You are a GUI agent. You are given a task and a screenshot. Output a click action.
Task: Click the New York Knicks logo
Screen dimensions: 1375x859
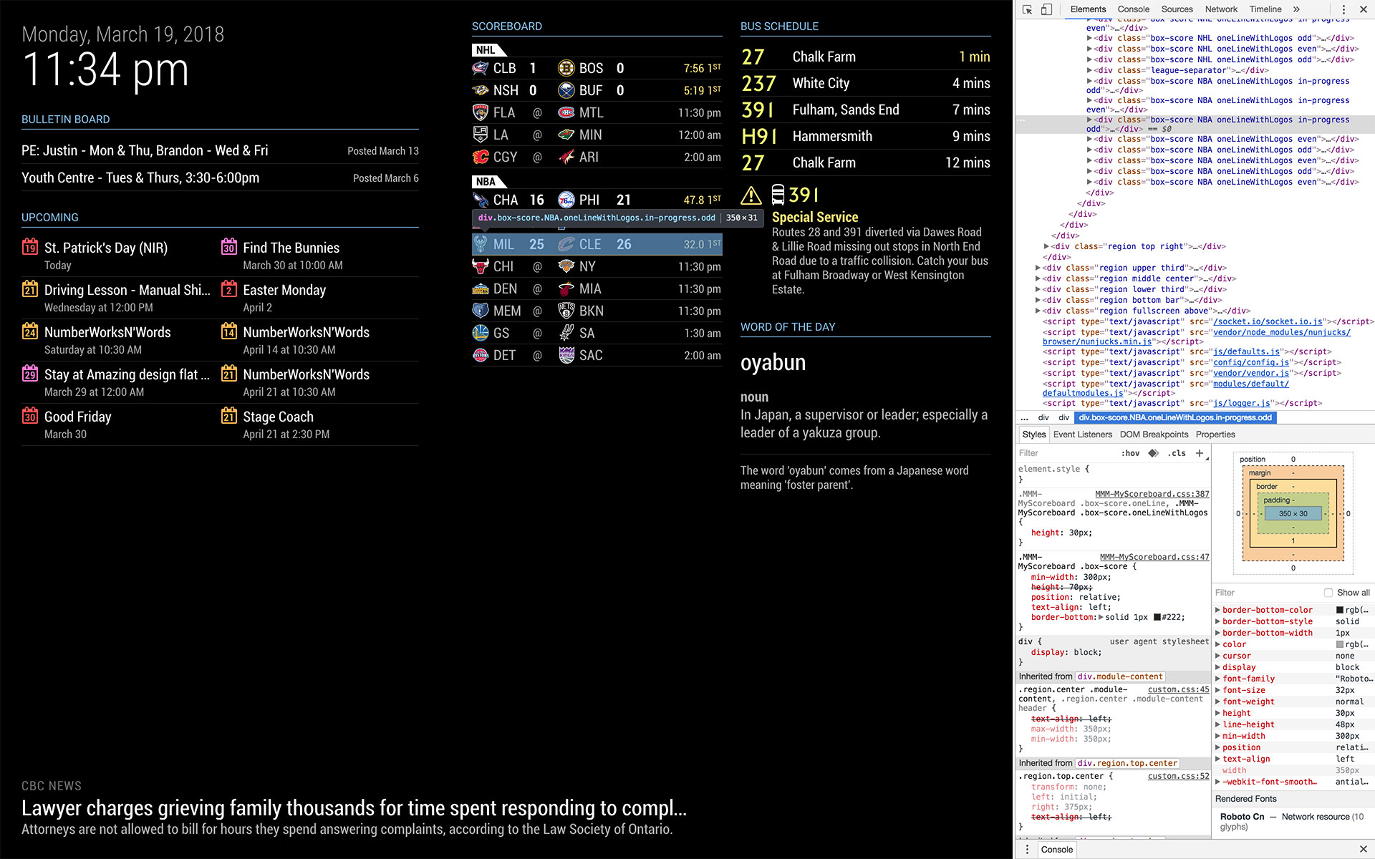pos(566,266)
